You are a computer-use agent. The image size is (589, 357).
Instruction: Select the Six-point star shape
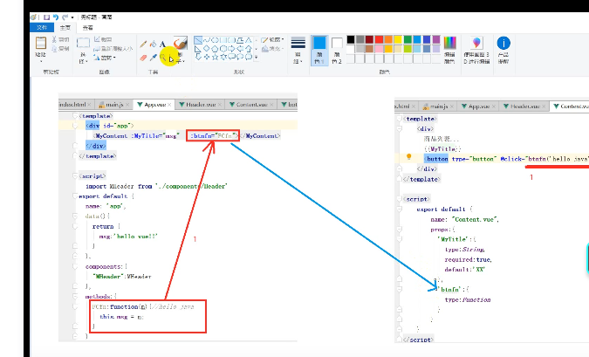pos(223,57)
